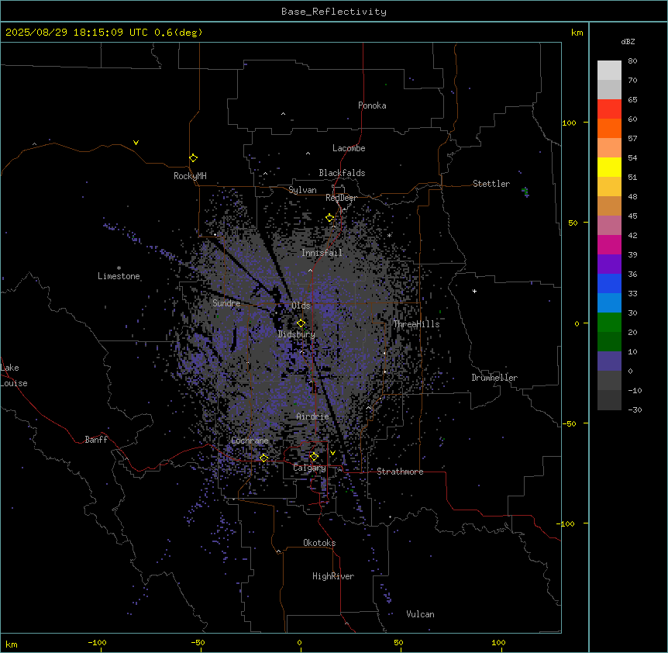Click the -50 tick on the bottom axis
Image resolution: width=668 pixels, height=653 pixels.
198,642
